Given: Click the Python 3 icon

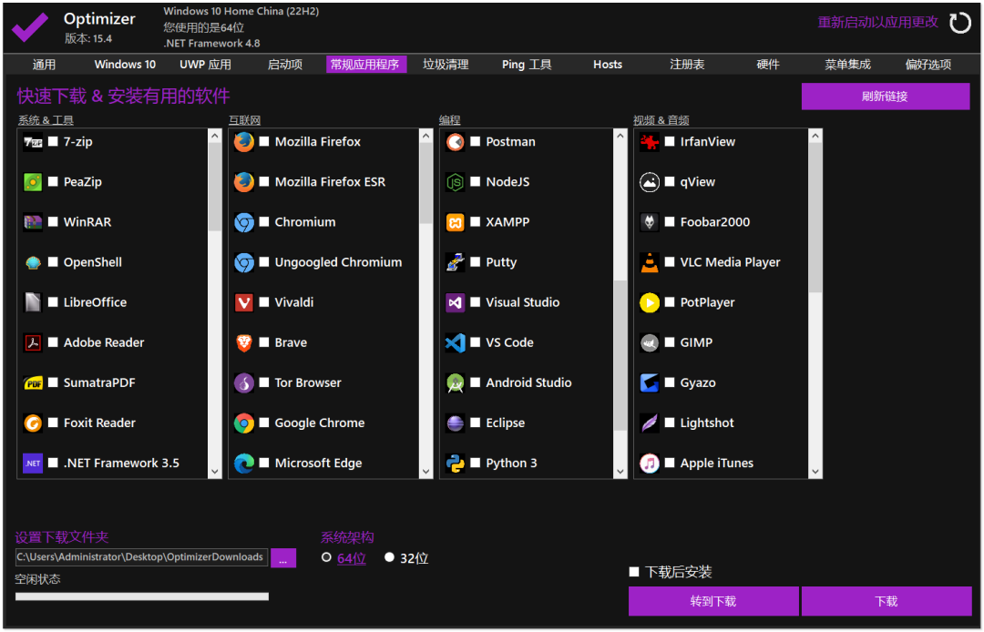Looking at the screenshot, I should (455, 464).
